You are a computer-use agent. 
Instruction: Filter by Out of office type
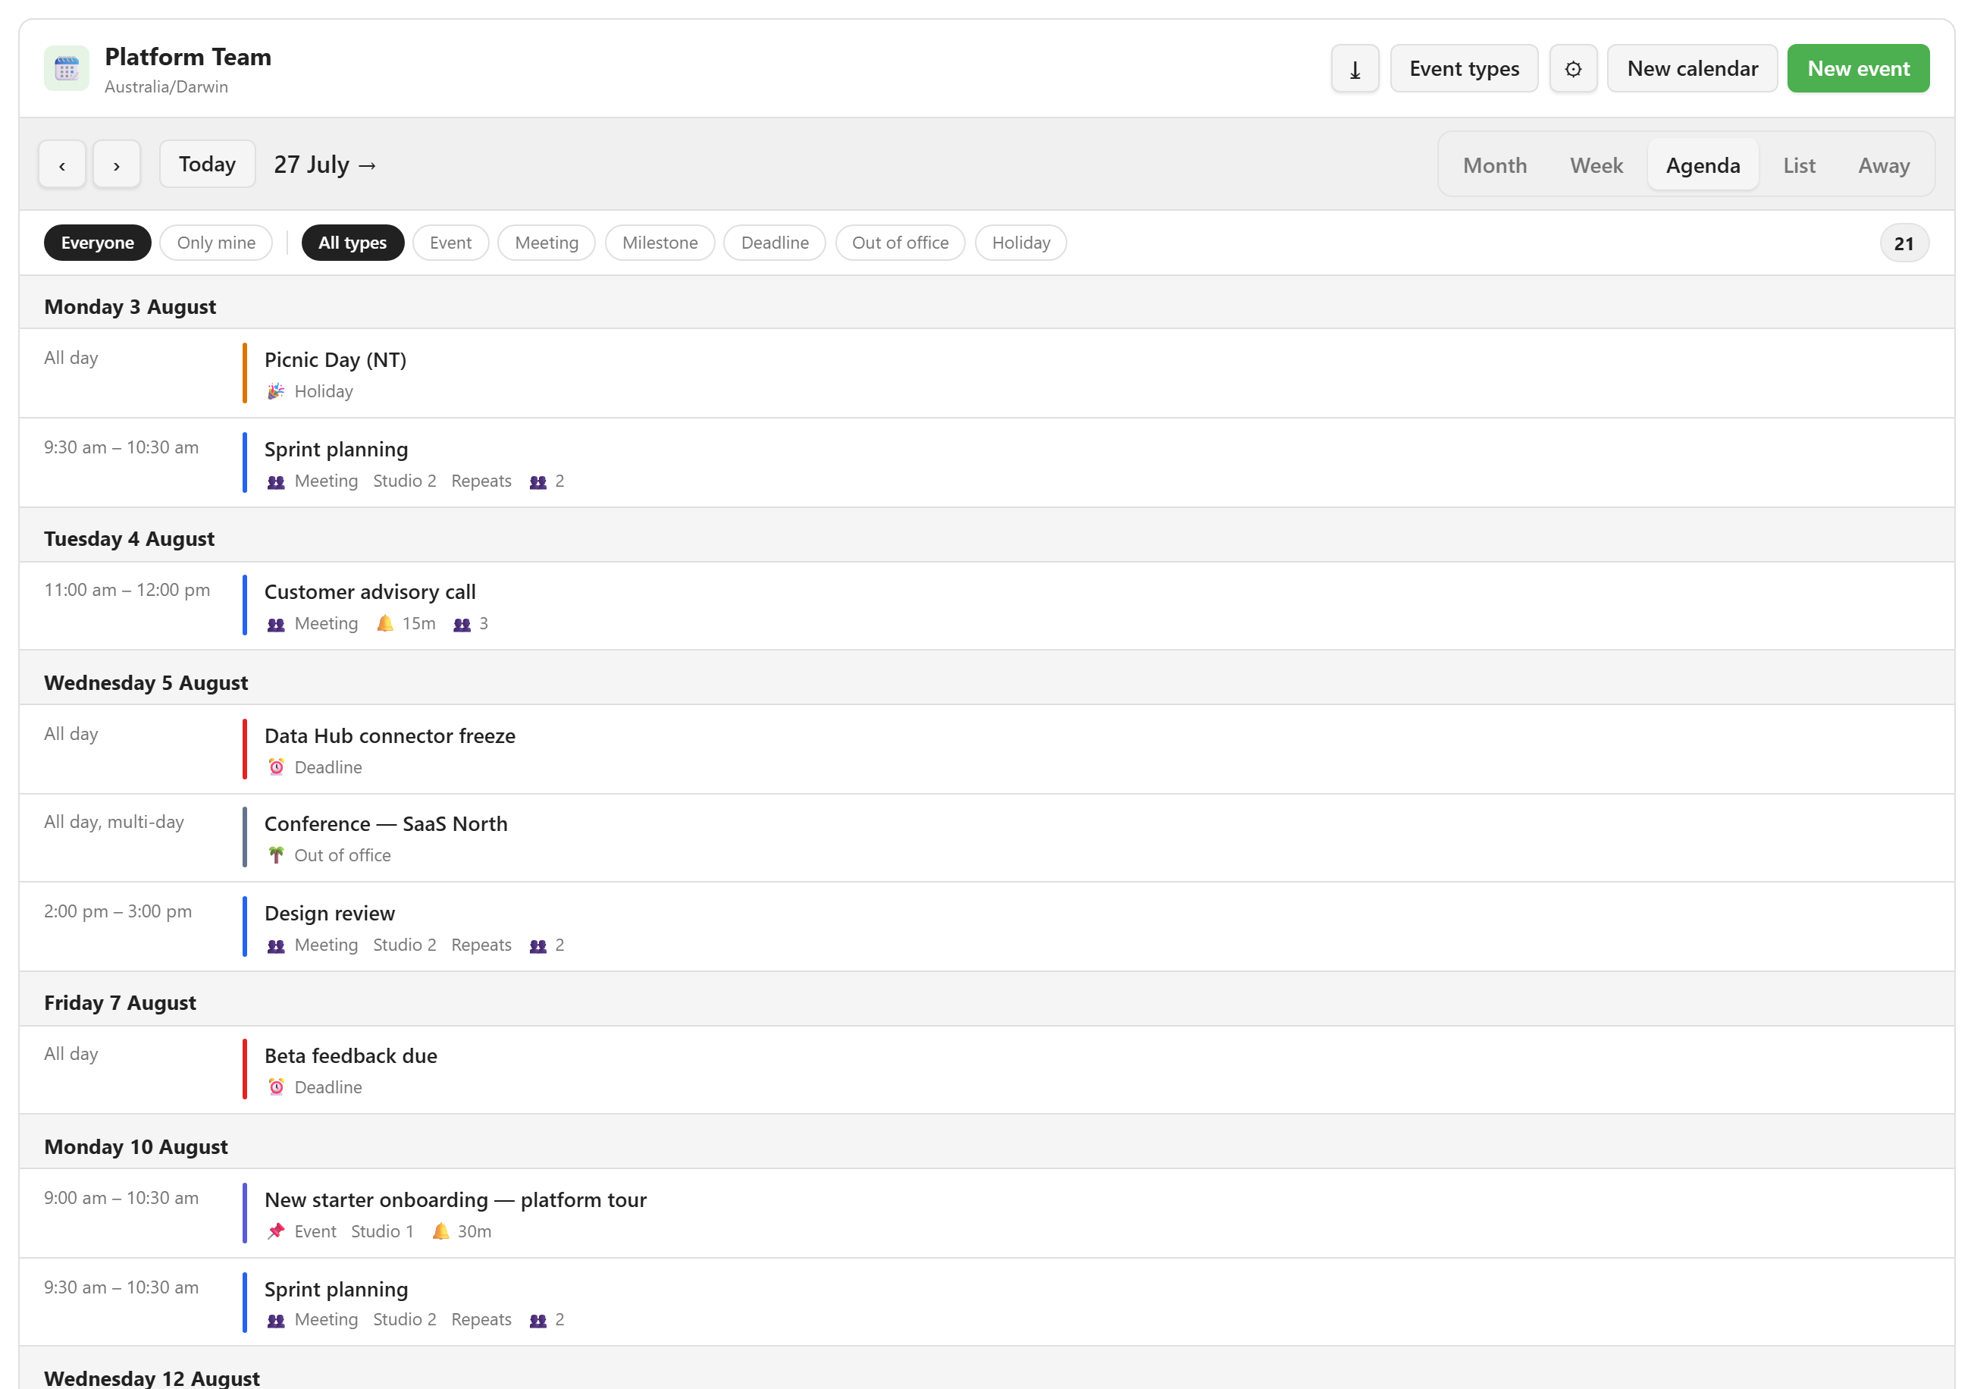[900, 243]
